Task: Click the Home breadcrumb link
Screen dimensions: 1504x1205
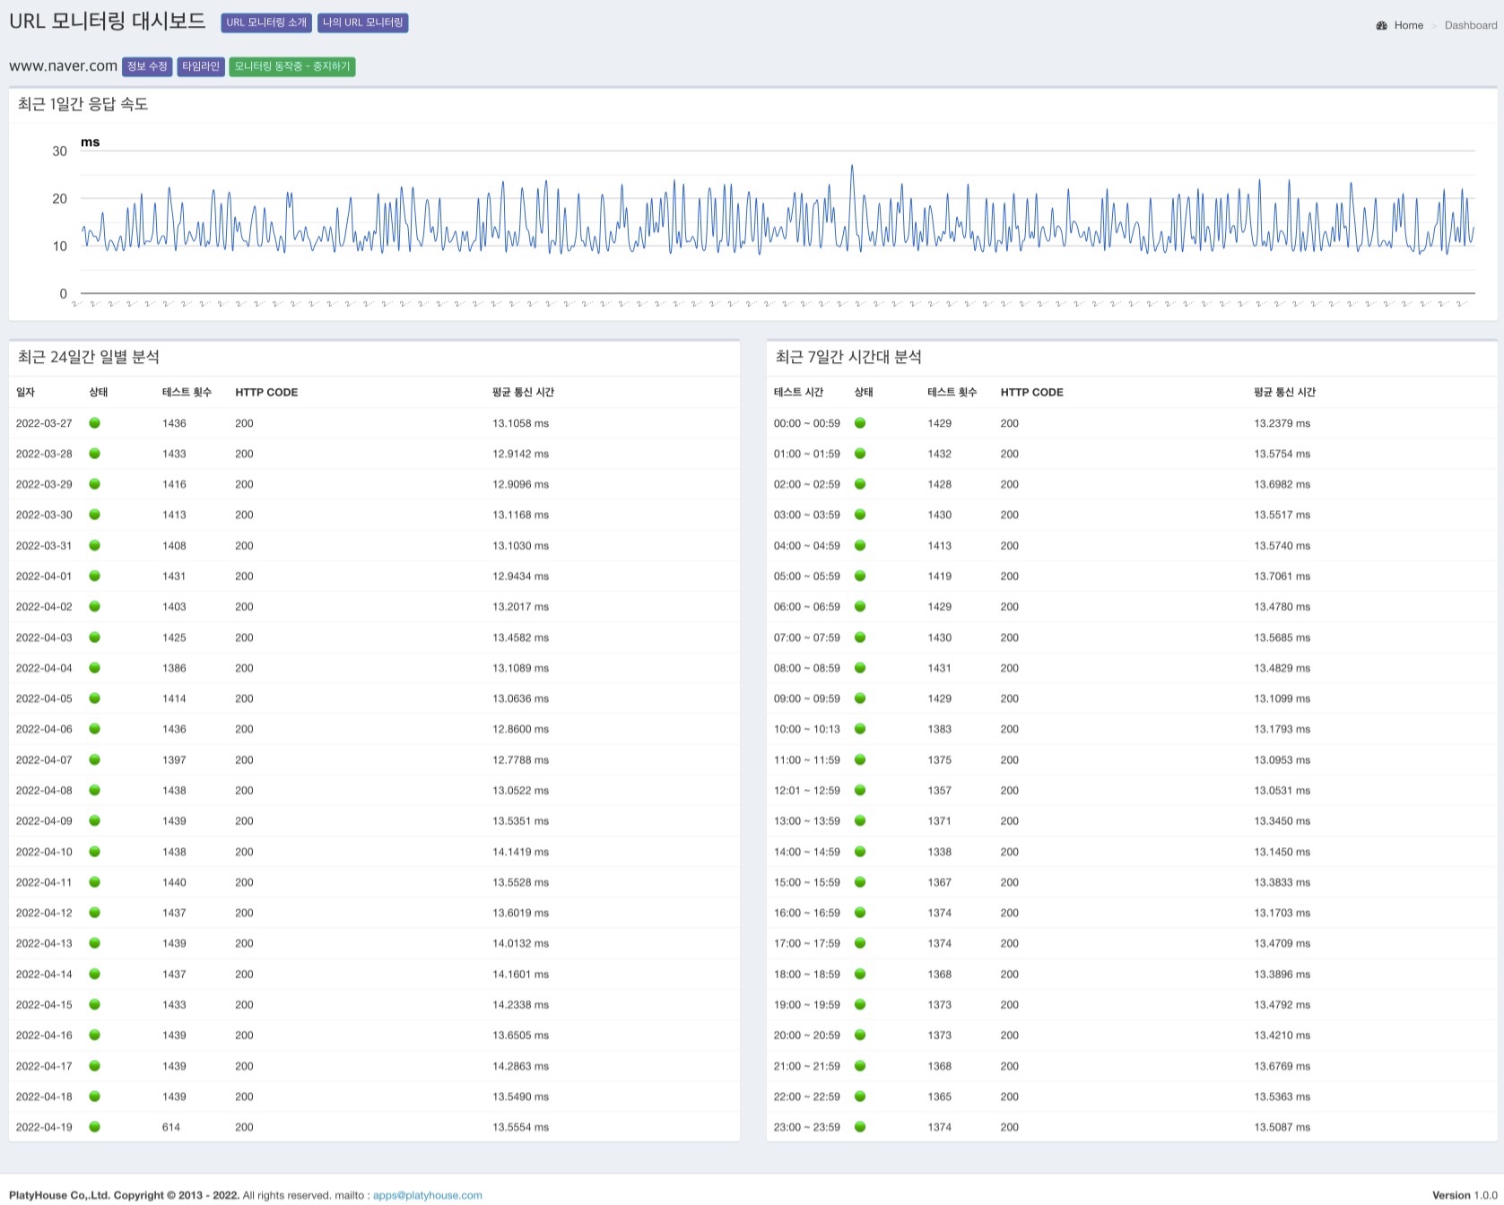Action: point(1408,25)
